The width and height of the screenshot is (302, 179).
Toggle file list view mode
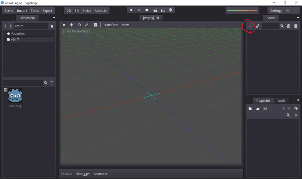[52, 83]
